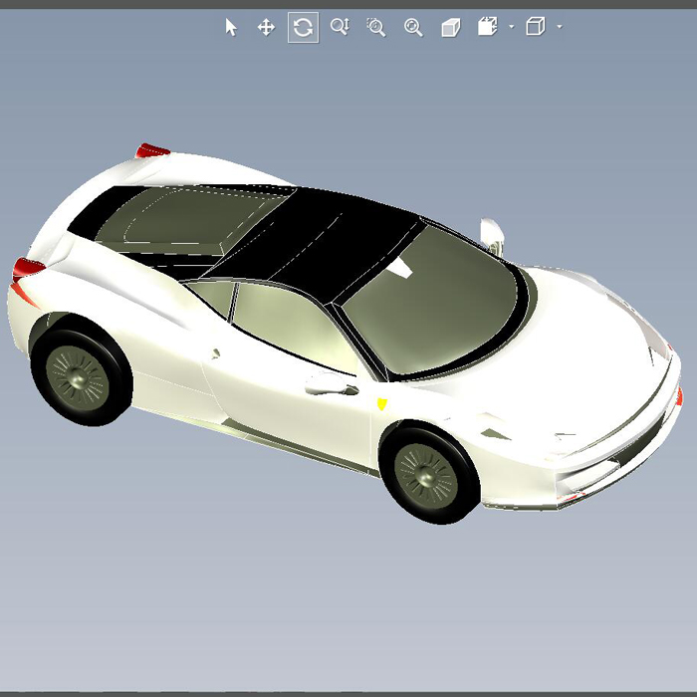Click the zoom to fit magnifier
This screenshot has height=697, width=697.
tap(413, 27)
